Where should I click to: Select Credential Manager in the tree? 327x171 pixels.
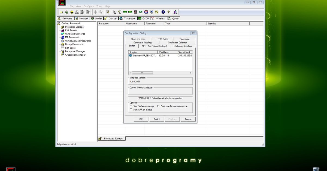point(75,55)
